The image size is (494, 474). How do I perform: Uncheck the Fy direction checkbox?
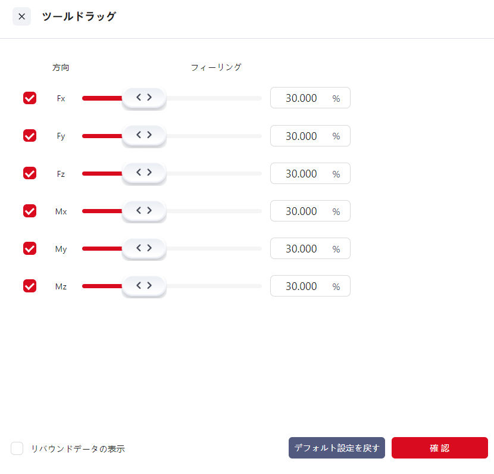pyautogui.click(x=30, y=136)
